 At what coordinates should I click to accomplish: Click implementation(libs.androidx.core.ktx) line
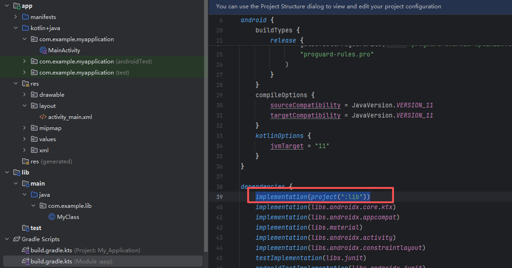click(325, 207)
